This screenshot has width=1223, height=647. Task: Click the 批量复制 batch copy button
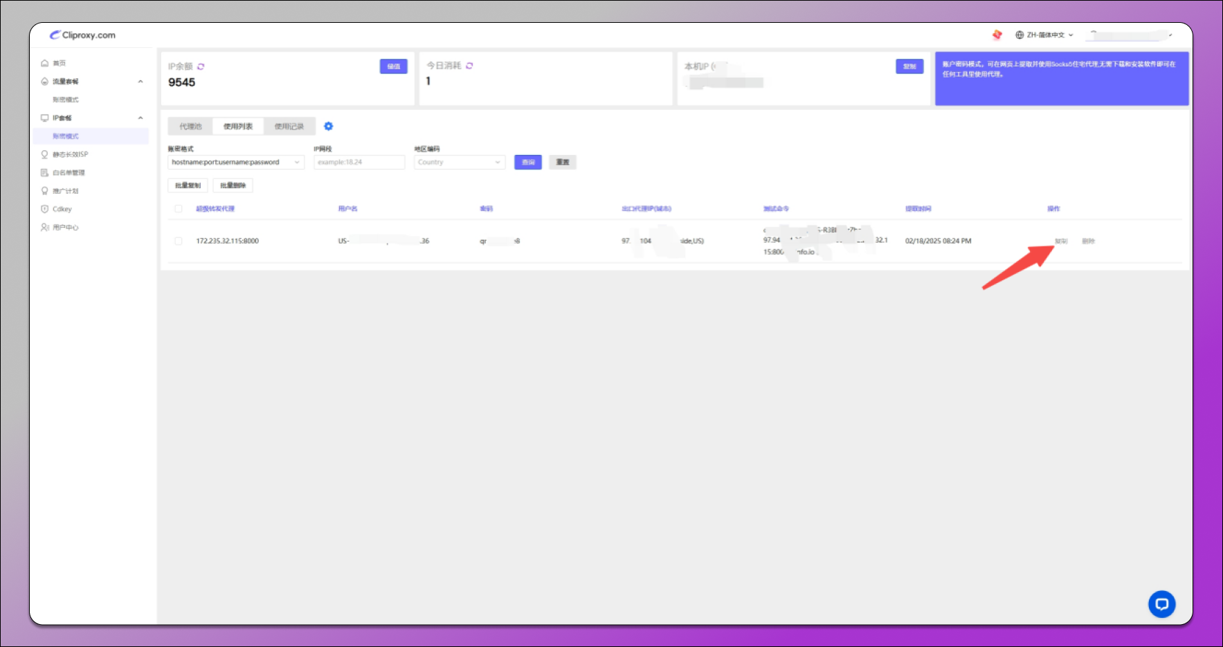click(188, 185)
